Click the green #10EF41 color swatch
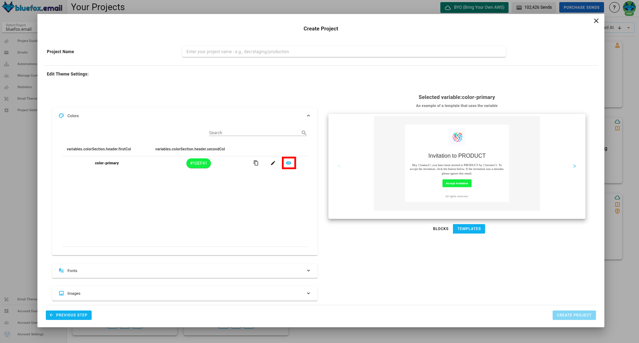The width and height of the screenshot is (639, 343). coord(198,163)
